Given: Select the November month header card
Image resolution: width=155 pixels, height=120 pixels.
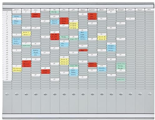Looking at the screenshot, I should 111,10.
